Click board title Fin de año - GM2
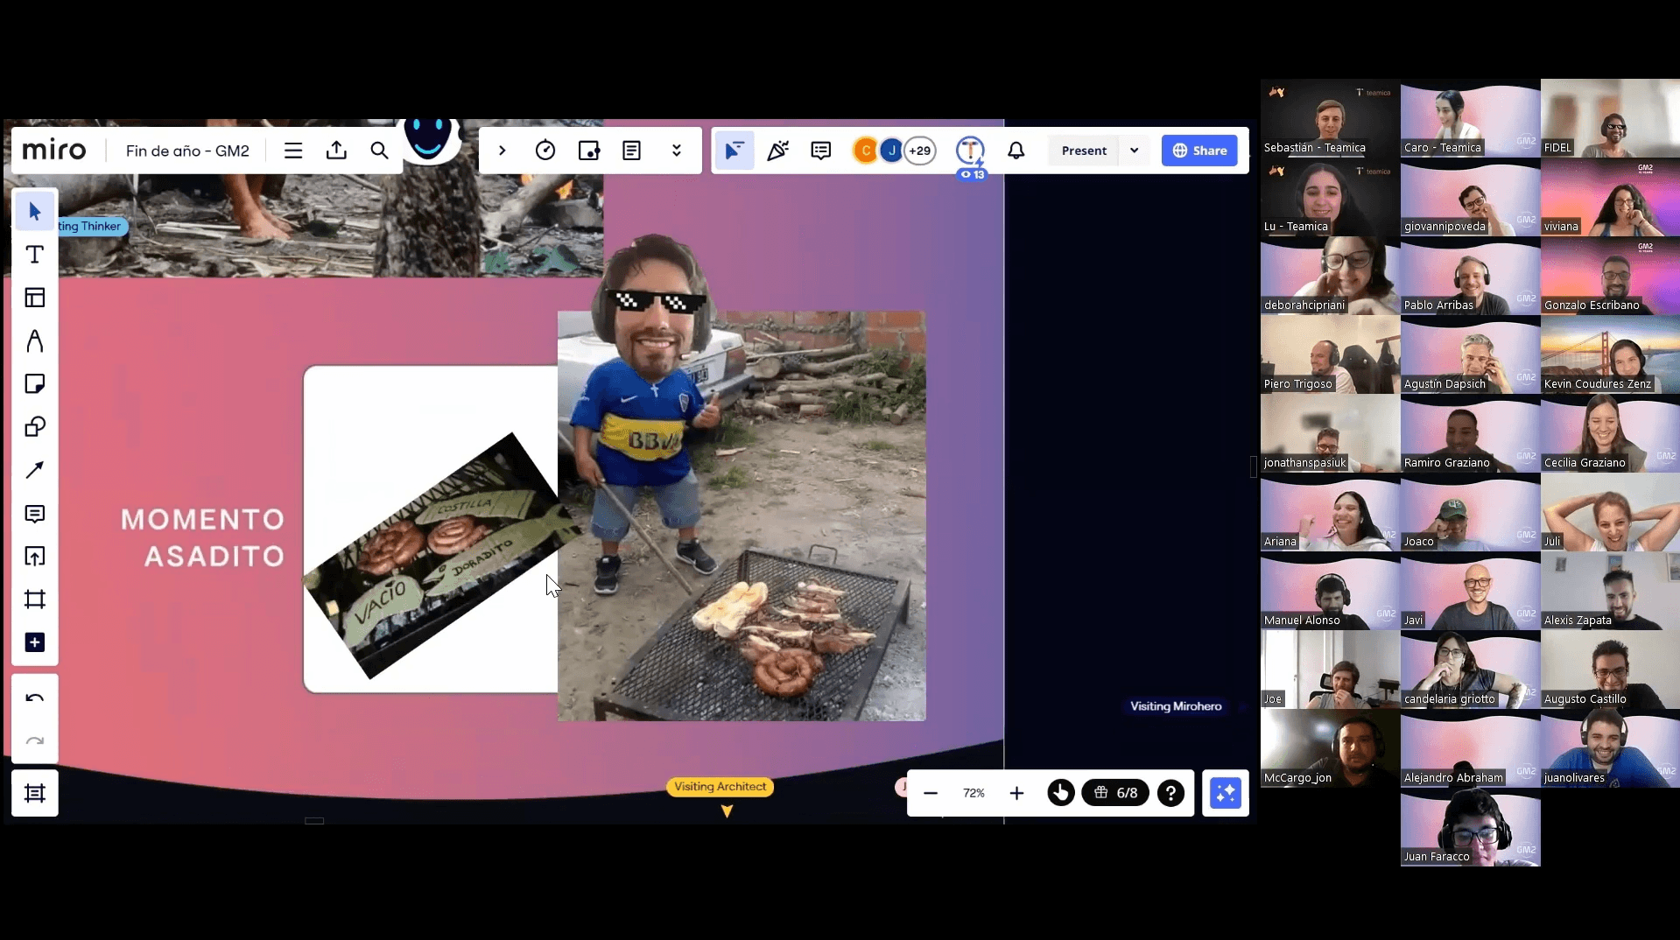Screen dimensions: 1680x940 coord(187,151)
